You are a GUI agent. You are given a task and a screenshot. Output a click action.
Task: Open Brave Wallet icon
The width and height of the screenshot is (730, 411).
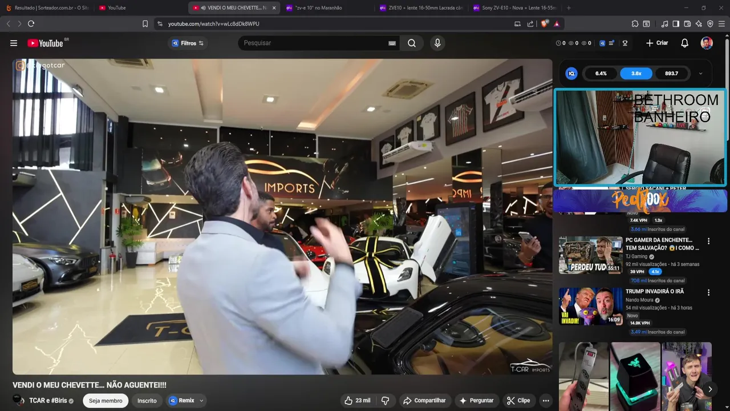(687, 23)
